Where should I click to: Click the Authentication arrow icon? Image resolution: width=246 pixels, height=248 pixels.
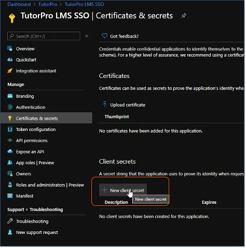(10, 107)
